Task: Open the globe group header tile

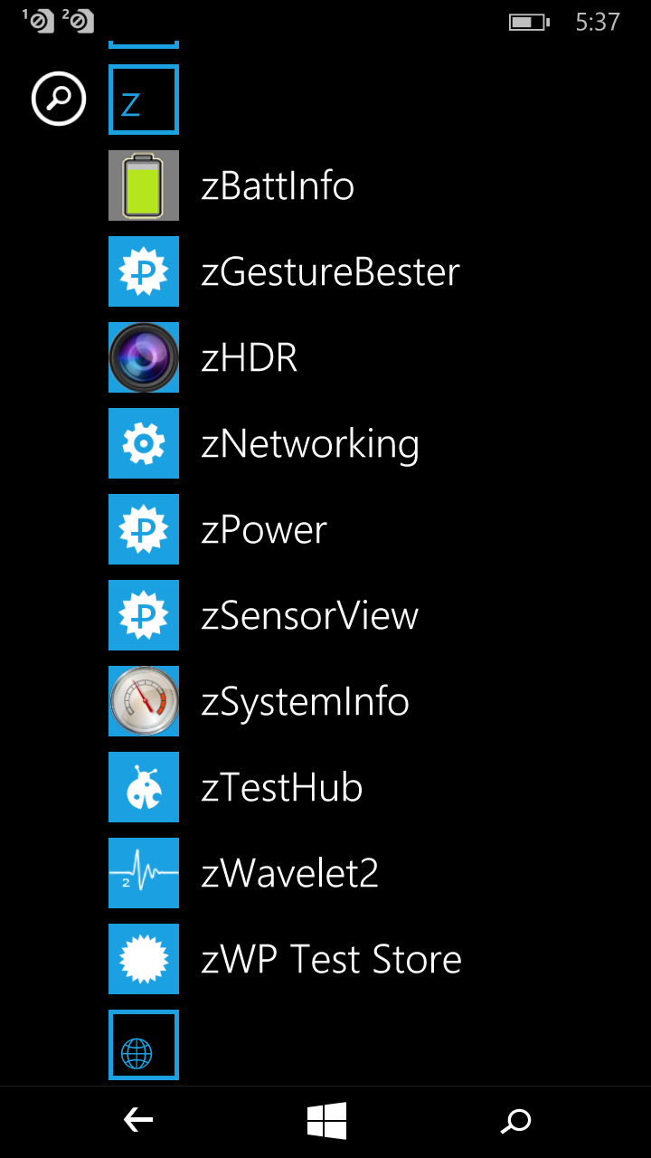Action: 144,1045
